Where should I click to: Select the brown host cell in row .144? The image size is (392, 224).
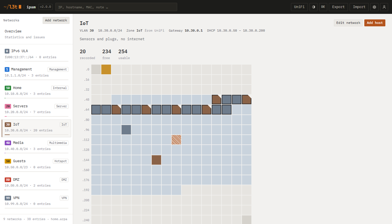coord(156,160)
